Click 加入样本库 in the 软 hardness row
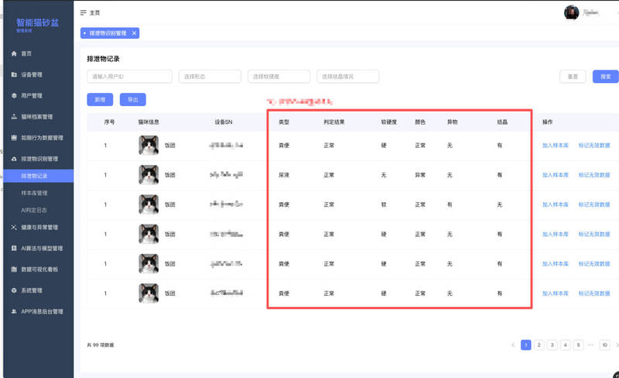This screenshot has width=619, height=378. (x=555, y=204)
